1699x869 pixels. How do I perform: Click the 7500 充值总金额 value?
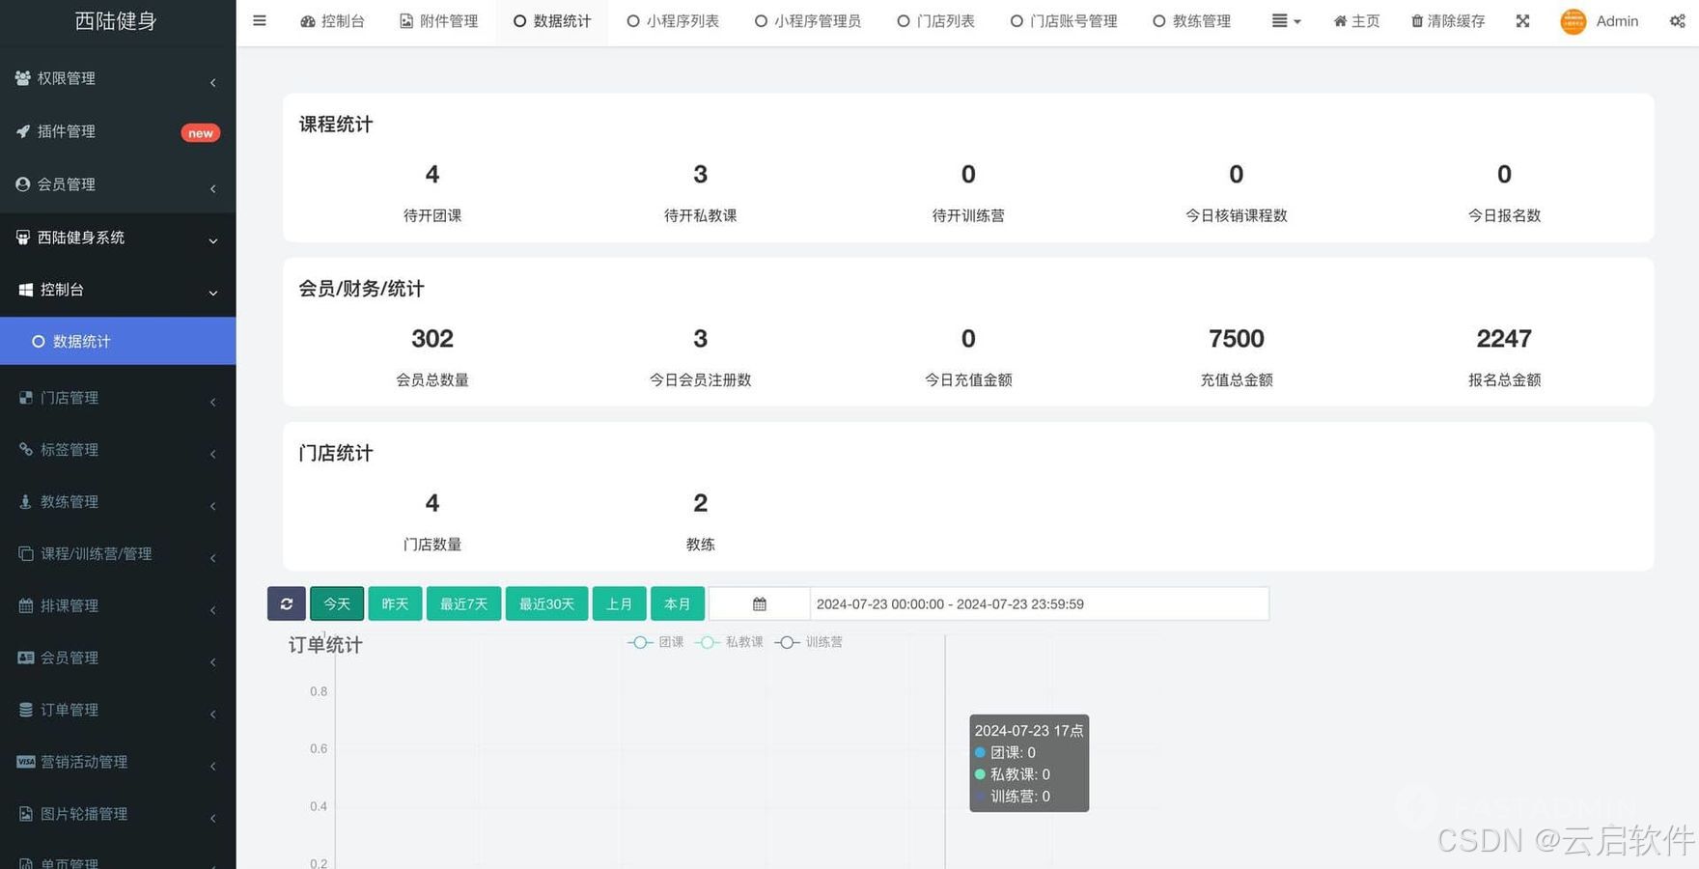click(x=1236, y=339)
